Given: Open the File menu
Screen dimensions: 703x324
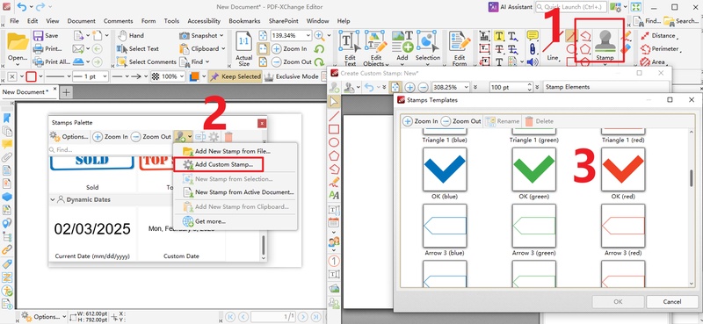Looking at the screenshot, I should coord(14,21).
